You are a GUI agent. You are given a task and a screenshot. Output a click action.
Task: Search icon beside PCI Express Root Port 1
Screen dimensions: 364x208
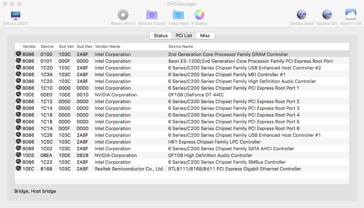click(18, 88)
